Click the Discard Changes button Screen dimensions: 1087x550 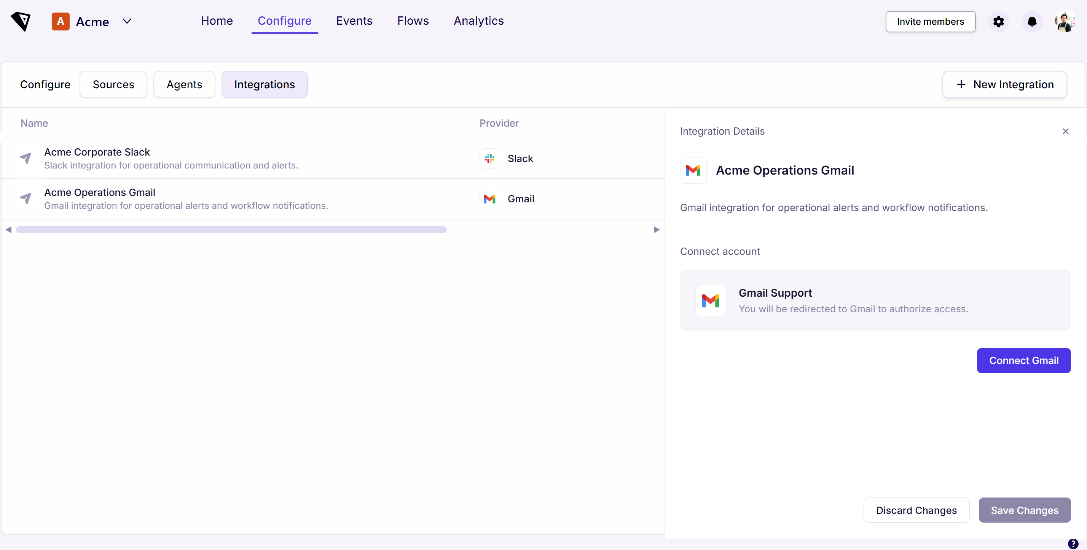coord(916,510)
